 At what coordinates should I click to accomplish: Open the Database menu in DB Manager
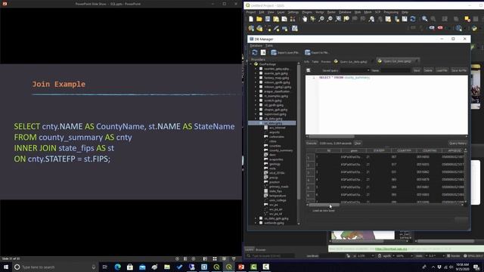256,45
